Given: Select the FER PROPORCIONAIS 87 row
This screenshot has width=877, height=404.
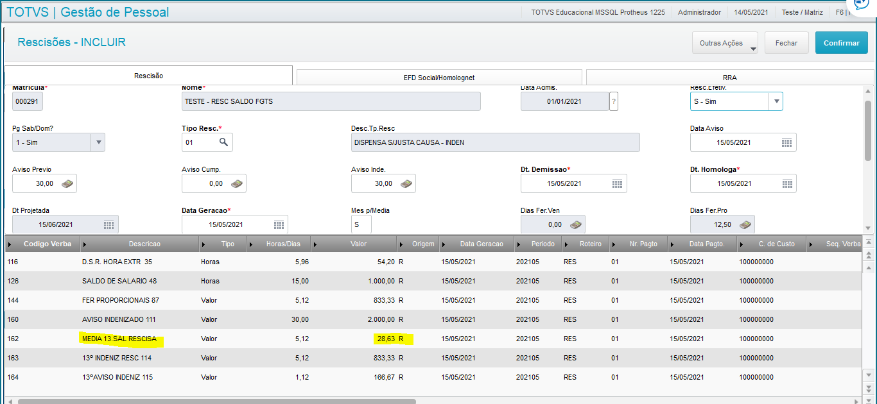Looking at the screenshot, I should [433, 300].
